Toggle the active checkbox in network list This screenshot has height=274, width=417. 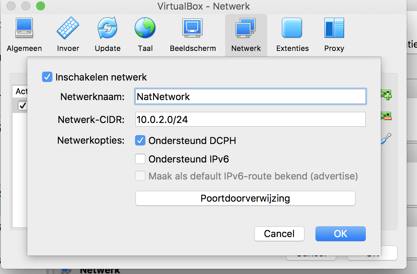coord(23,106)
